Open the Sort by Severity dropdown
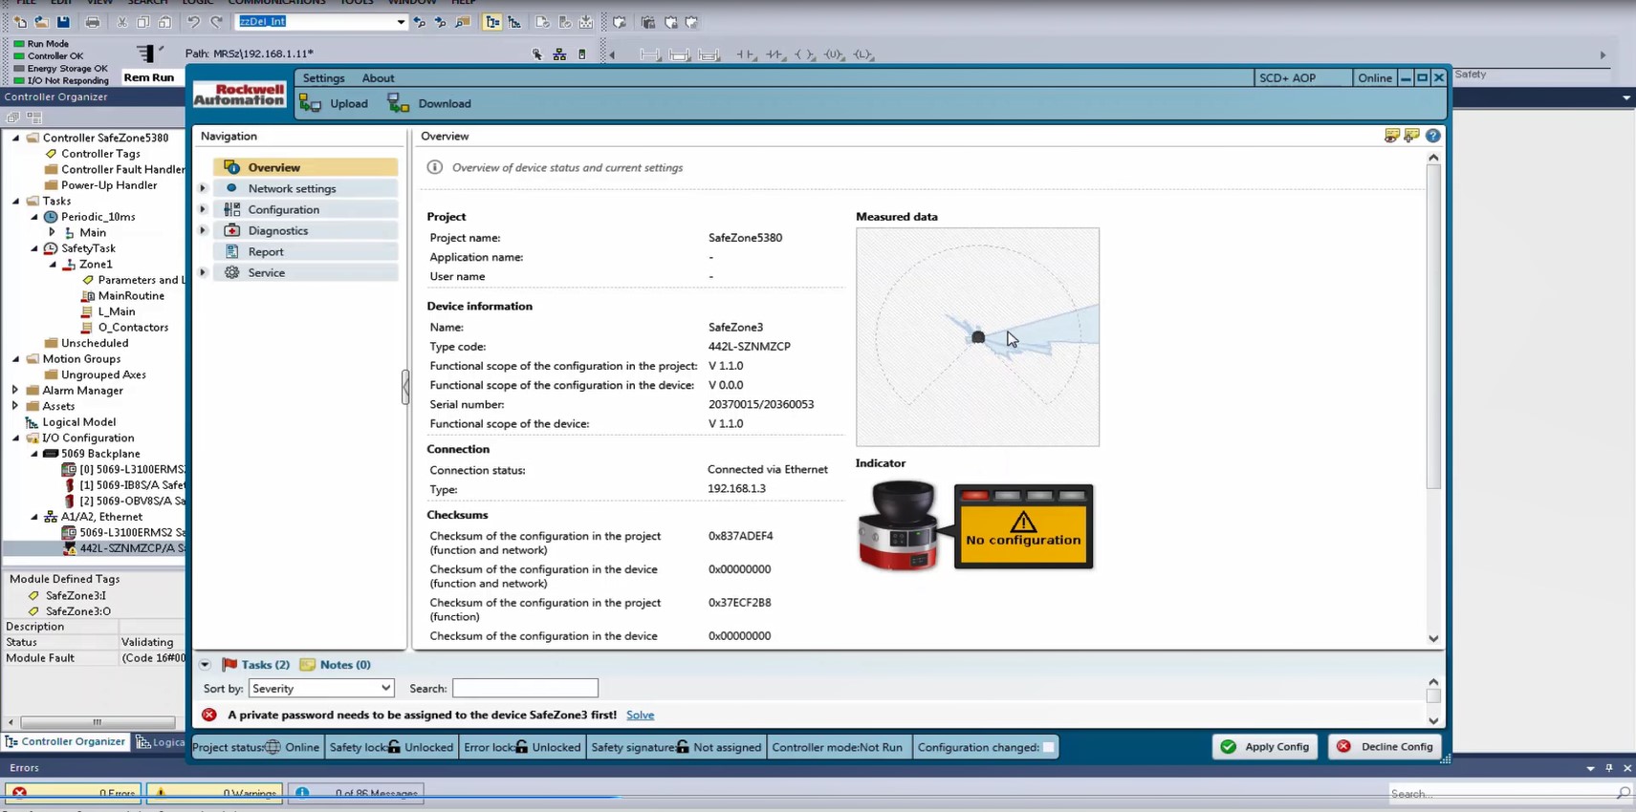The width and height of the screenshot is (1636, 812). coord(321,688)
